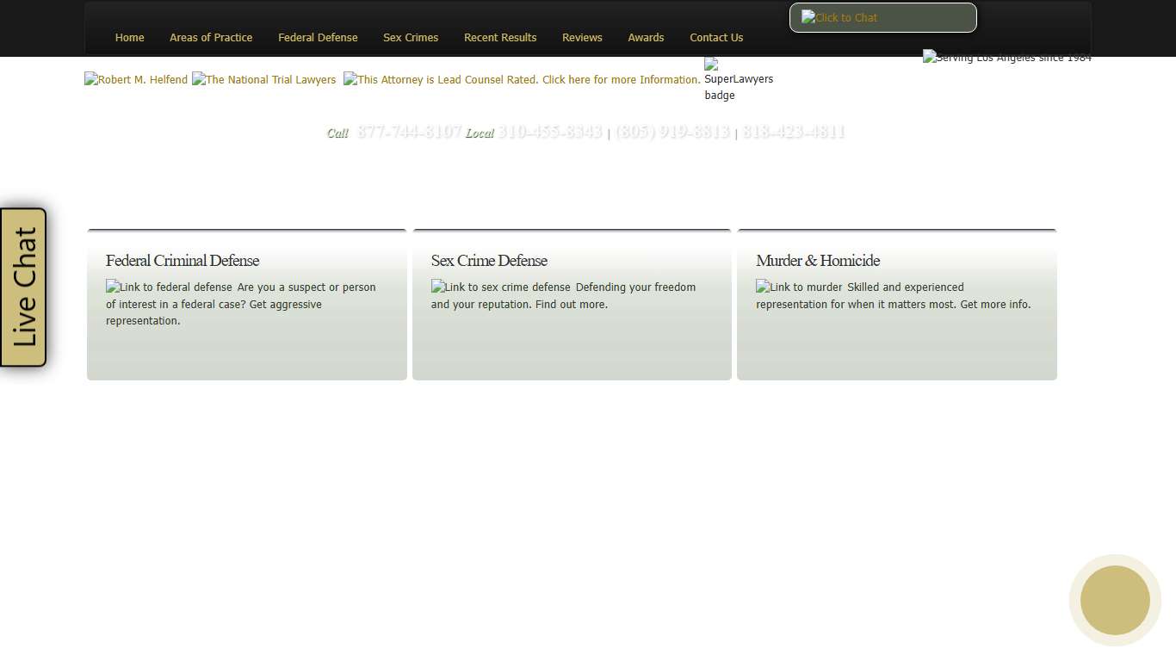Click the Serving Los Angeles since 1984 badge
This screenshot has width=1176, height=661.
point(1006,57)
